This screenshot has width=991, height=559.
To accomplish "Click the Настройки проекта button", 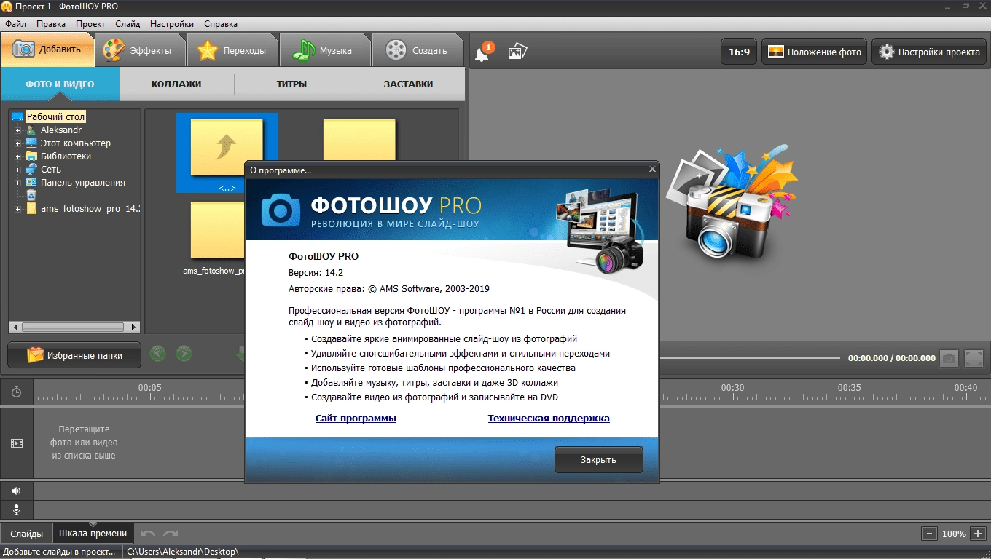I will click(929, 52).
